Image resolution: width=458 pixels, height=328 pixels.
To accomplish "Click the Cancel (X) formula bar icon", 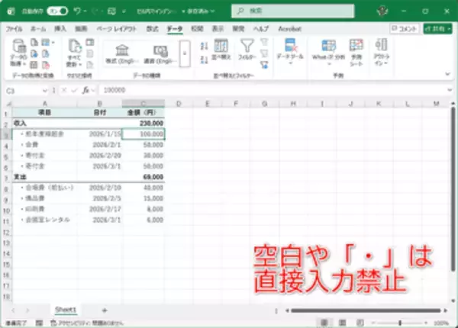I will (x=63, y=90).
